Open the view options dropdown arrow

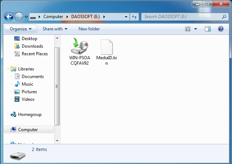pos(195,29)
